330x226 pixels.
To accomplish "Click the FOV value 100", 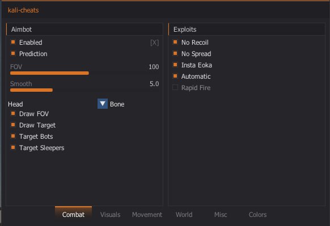I will click(154, 67).
